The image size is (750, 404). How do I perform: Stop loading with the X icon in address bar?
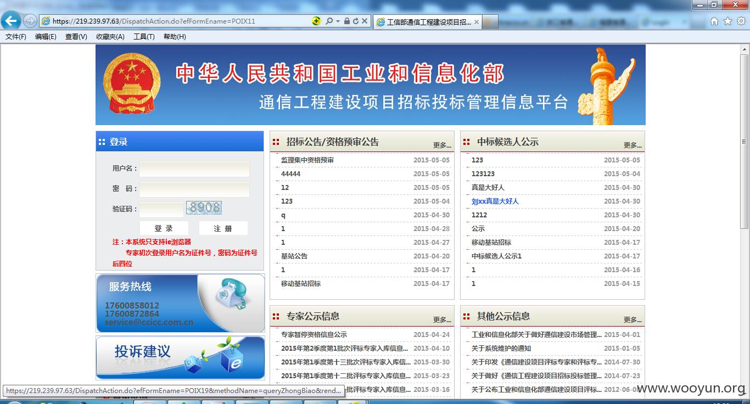pyautogui.click(x=365, y=21)
